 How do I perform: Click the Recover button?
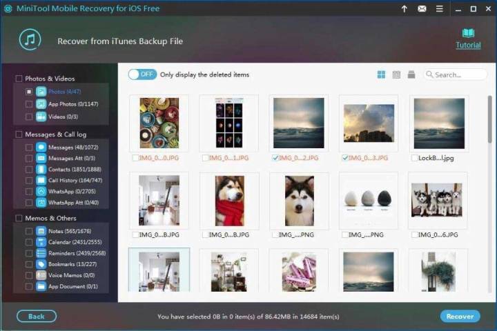(460, 316)
